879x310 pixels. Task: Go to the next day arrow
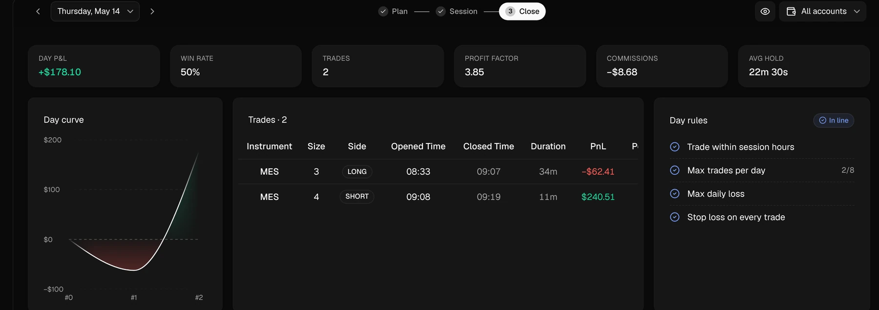152,11
